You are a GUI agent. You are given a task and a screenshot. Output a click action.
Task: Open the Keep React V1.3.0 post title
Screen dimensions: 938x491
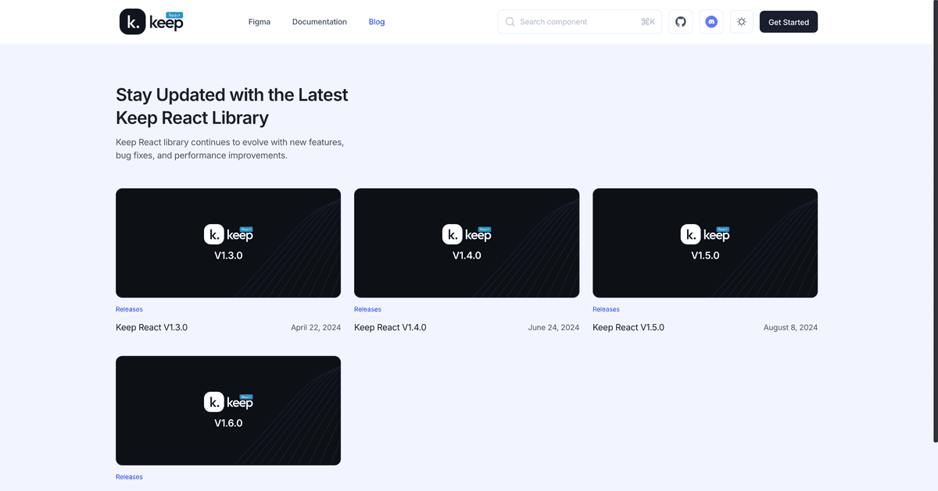152,328
